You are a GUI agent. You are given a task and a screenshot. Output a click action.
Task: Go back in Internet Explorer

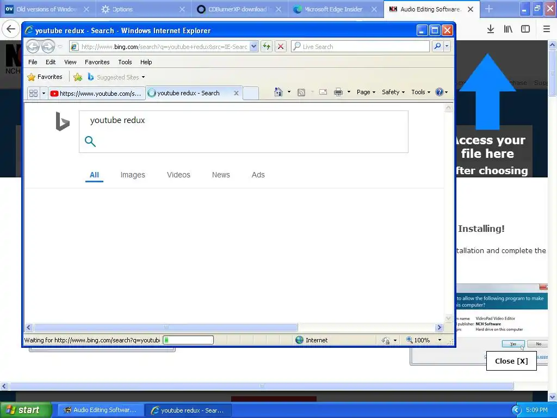(33, 46)
